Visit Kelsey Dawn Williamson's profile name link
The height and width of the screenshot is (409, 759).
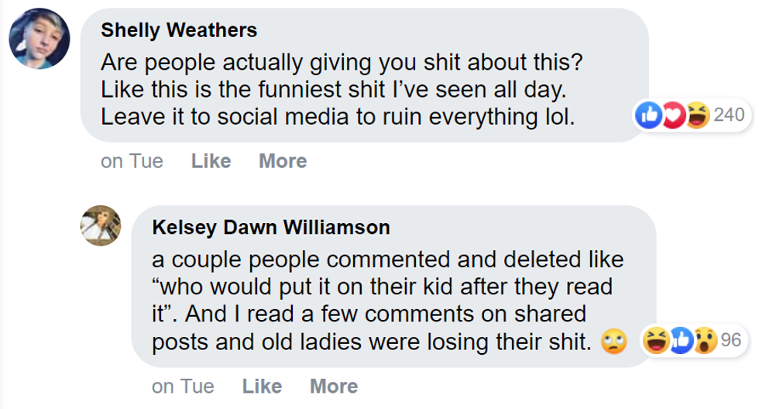pyautogui.click(x=271, y=228)
